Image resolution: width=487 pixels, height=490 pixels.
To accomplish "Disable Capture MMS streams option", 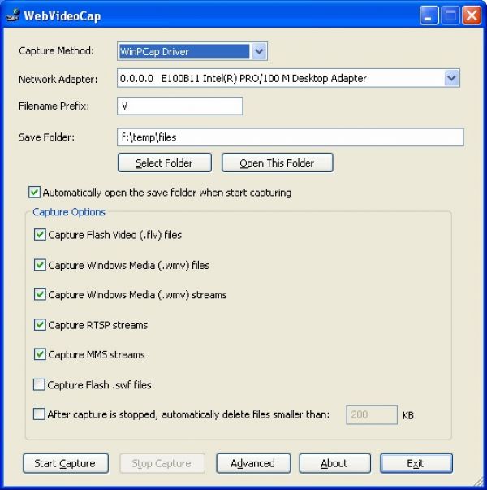I will 40,354.
